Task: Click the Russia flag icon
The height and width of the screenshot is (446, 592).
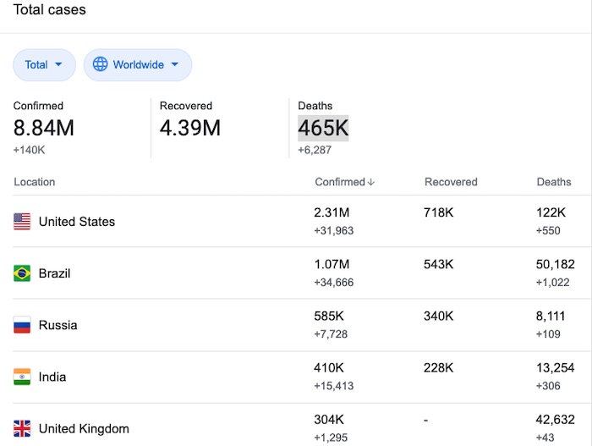Action: pyautogui.click(x=22, y=325)
